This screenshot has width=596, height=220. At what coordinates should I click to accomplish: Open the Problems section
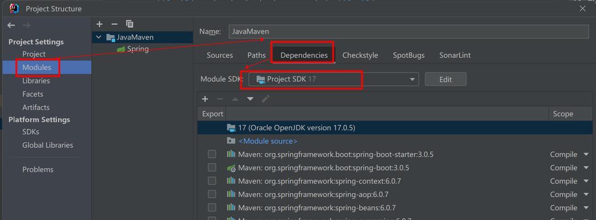pos(37,169)
